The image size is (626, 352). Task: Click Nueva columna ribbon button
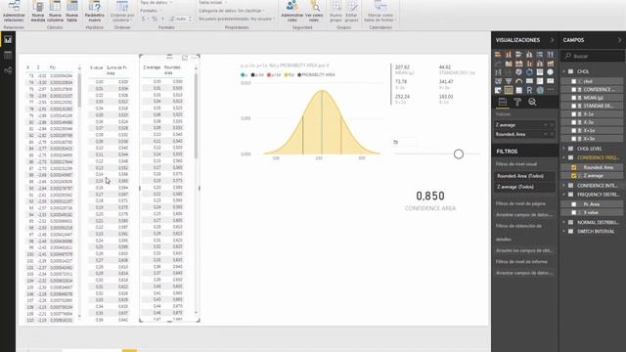(x=55, y=11)
